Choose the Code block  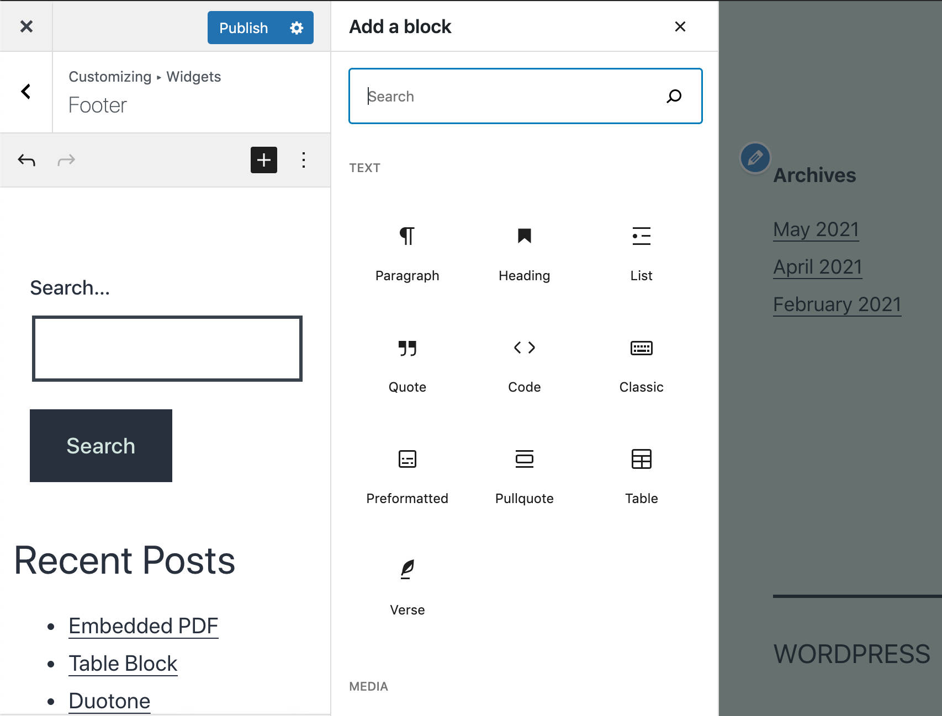(524, 365)
